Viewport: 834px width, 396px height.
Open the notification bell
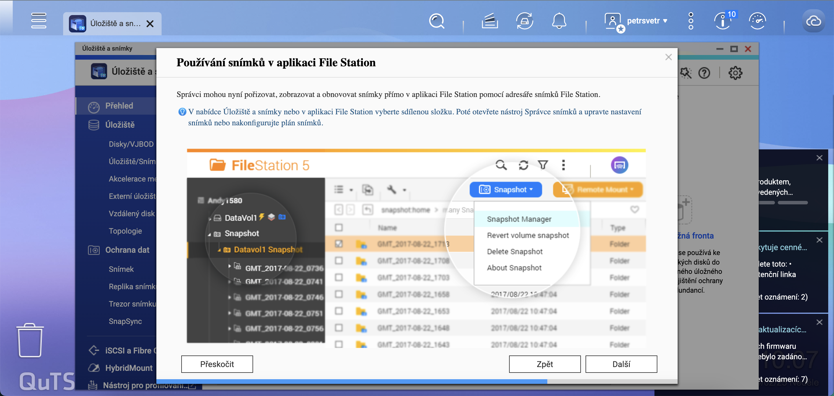click(560, 21)
